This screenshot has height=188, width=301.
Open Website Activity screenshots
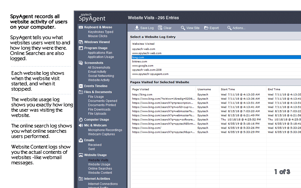pos(99,80)
